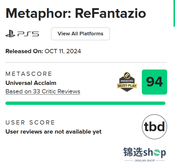This screenshot has width=175, height=162.
Task: Open Based on 33 Critic Reviews link
Action: coord(43,92)
